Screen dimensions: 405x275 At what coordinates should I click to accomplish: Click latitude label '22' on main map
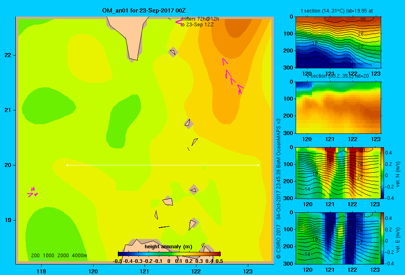click(x=8, y=55)
